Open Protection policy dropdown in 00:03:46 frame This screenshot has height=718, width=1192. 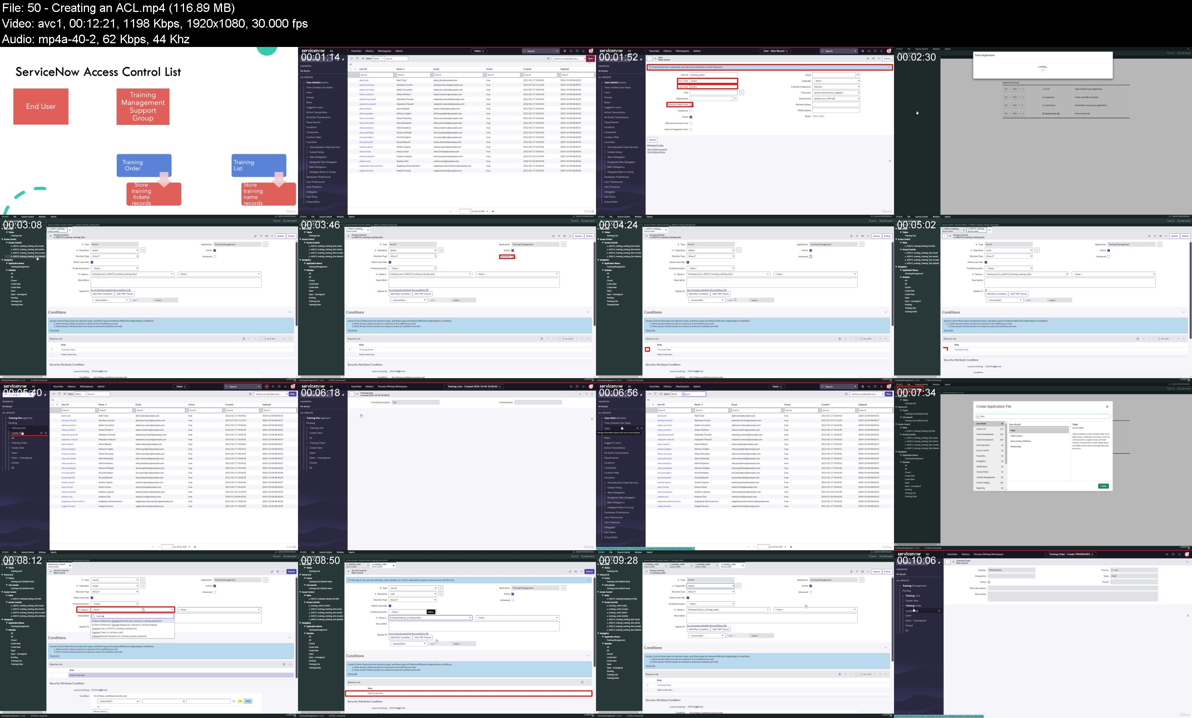[413, 268]
